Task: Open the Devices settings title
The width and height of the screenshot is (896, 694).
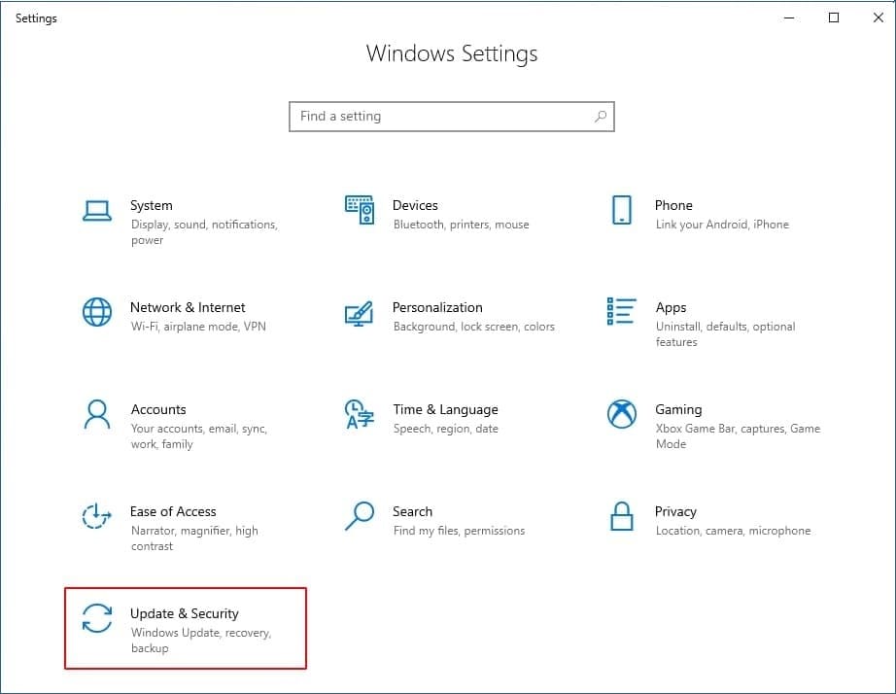Action: (415, 205)
